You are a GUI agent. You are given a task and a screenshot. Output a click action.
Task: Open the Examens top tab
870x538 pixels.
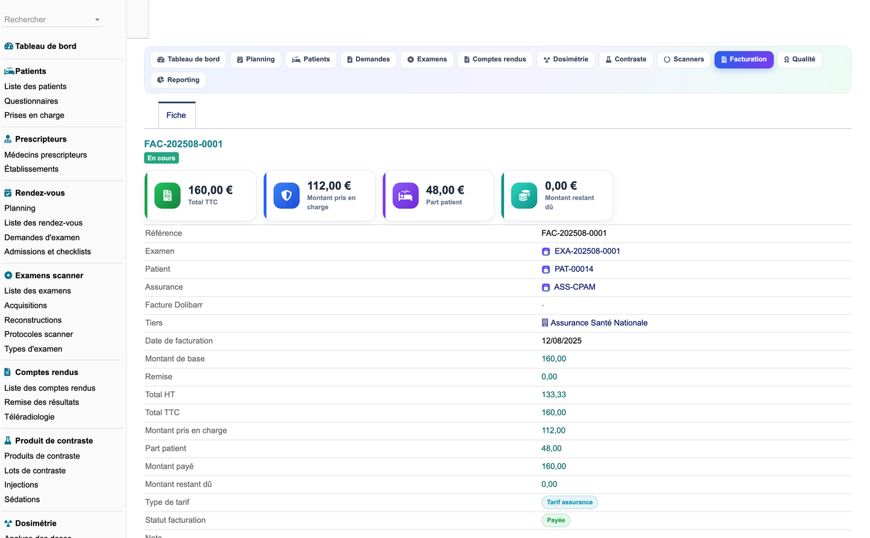(x=427, y=60)
